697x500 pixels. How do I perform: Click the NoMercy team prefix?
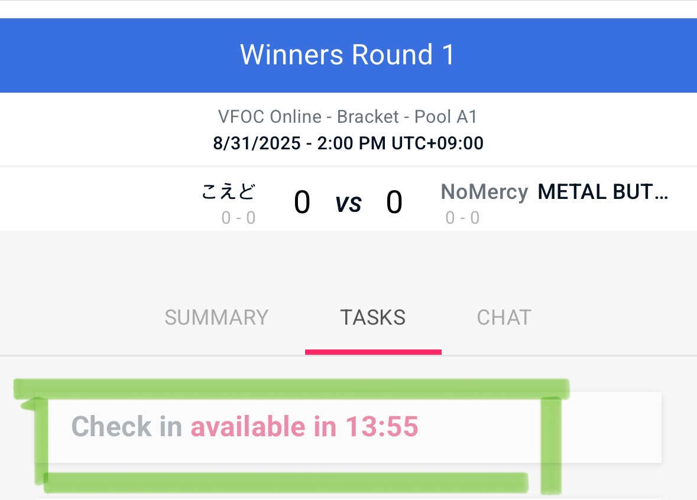click(484, 192)
